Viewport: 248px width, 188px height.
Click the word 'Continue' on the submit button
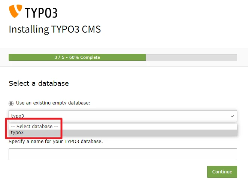(222, 172)
